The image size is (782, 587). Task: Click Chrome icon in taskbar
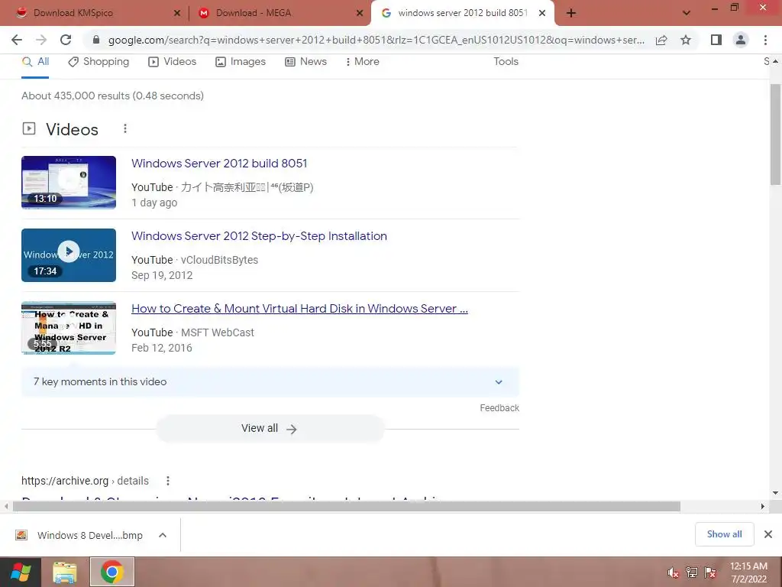112,572
